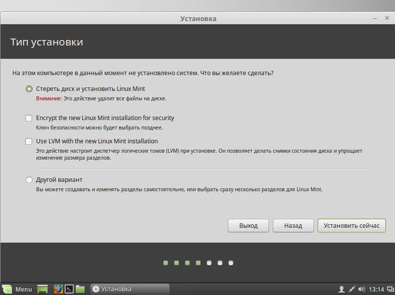Open the Linux Mint Menu button
Viewport: 395px width, 295px height.
(x=17, y=289)
